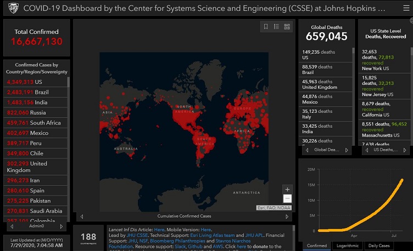Viewport: 413px width, 251px height.
Task: Click previous arrow beside Admin0
Action: 12,226
